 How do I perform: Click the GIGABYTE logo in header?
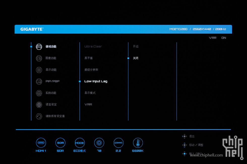pyautogui.click(x=32, y=29)
